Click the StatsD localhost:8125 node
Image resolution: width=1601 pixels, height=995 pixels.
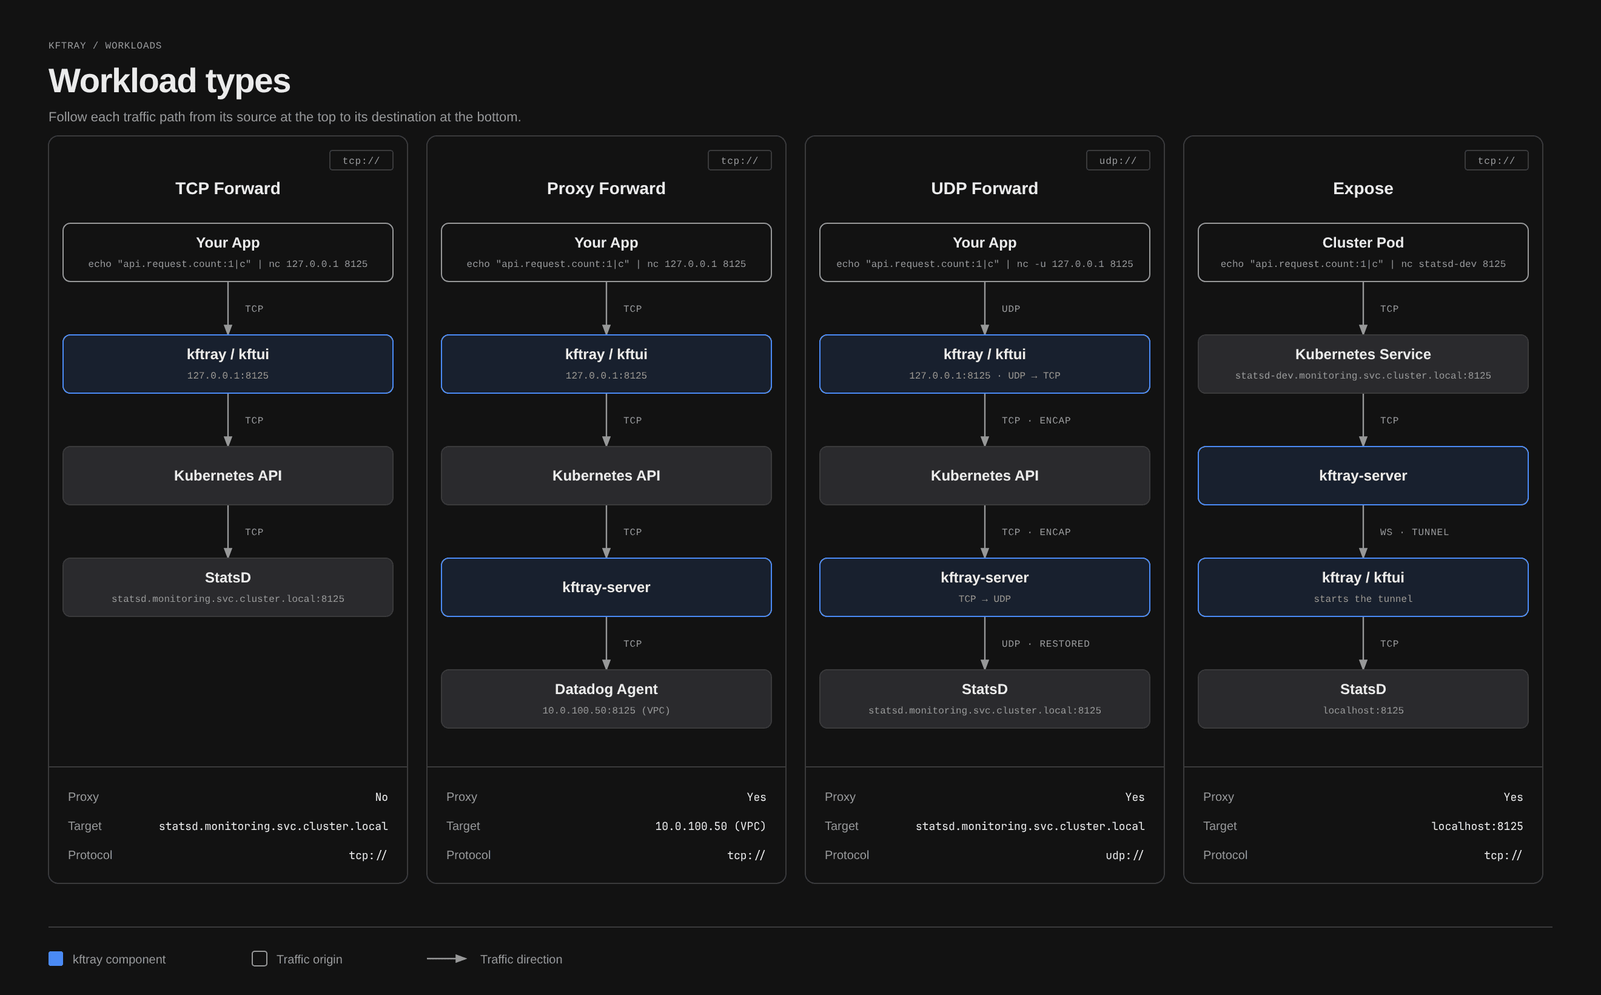pos(1363,699)
